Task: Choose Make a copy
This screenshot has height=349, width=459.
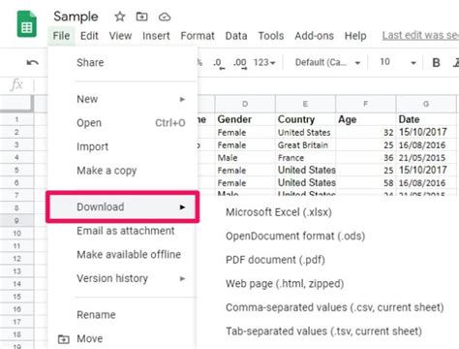Action: click(x=122, y=171)
